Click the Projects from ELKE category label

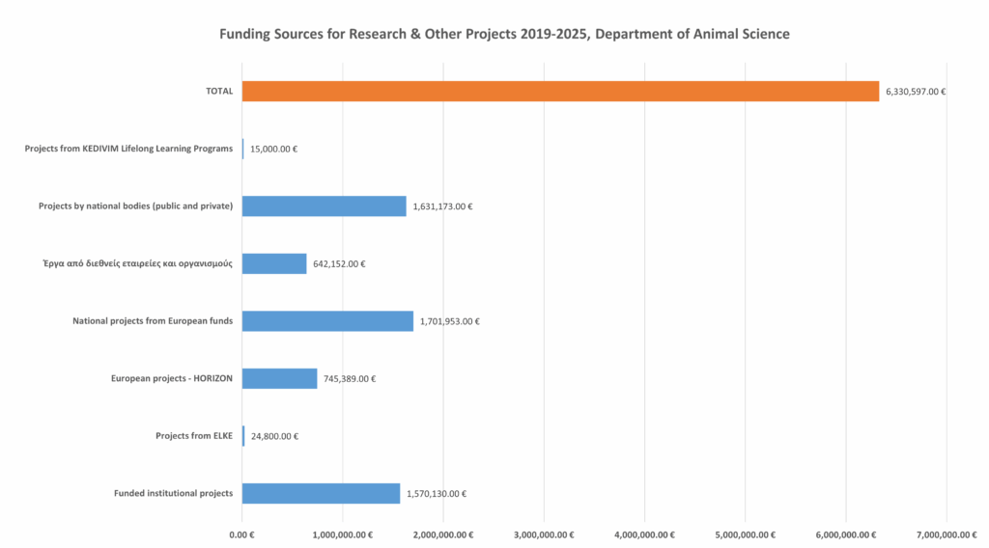click(194, 436)
